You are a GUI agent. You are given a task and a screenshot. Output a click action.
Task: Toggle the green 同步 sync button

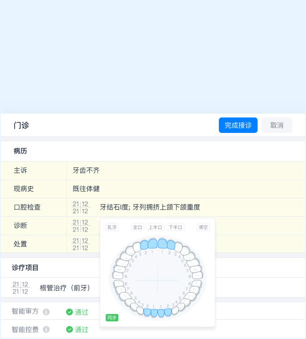pos(112,318)
